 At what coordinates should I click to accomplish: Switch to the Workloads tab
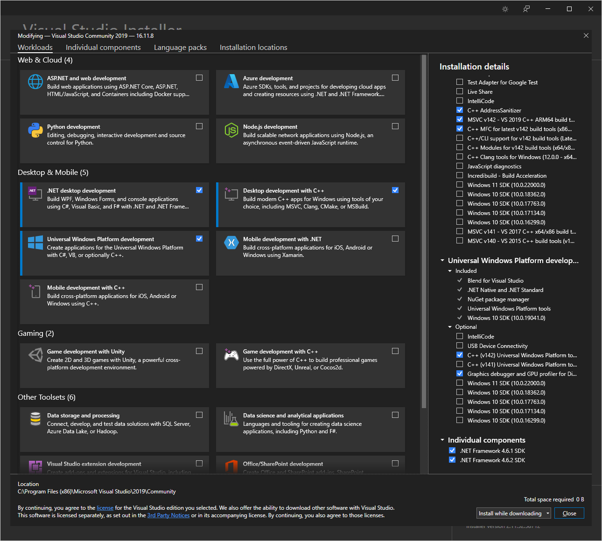tap(35, 48)
